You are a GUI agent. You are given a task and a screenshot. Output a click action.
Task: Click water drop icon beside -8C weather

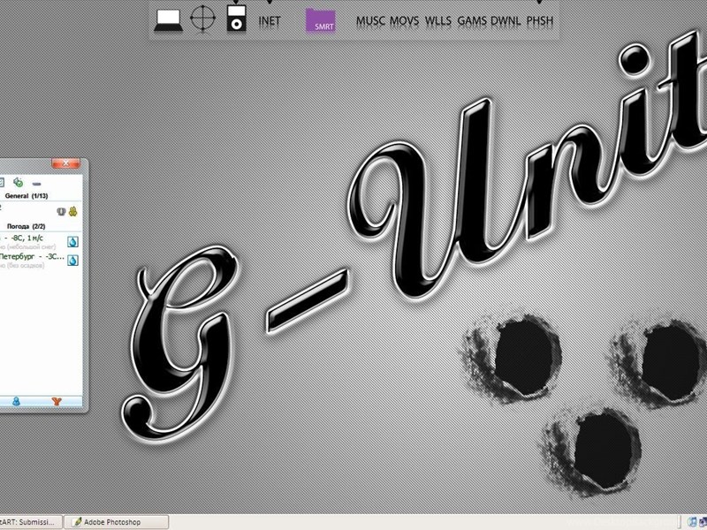click(72, 242)
